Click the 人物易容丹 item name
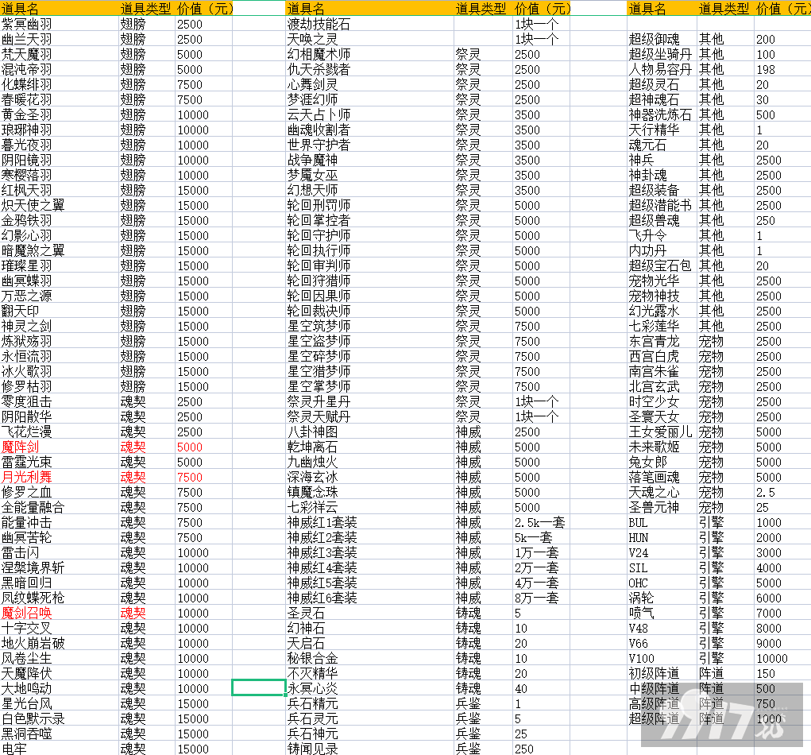811x755 pixels. click(x=660, y=69)
